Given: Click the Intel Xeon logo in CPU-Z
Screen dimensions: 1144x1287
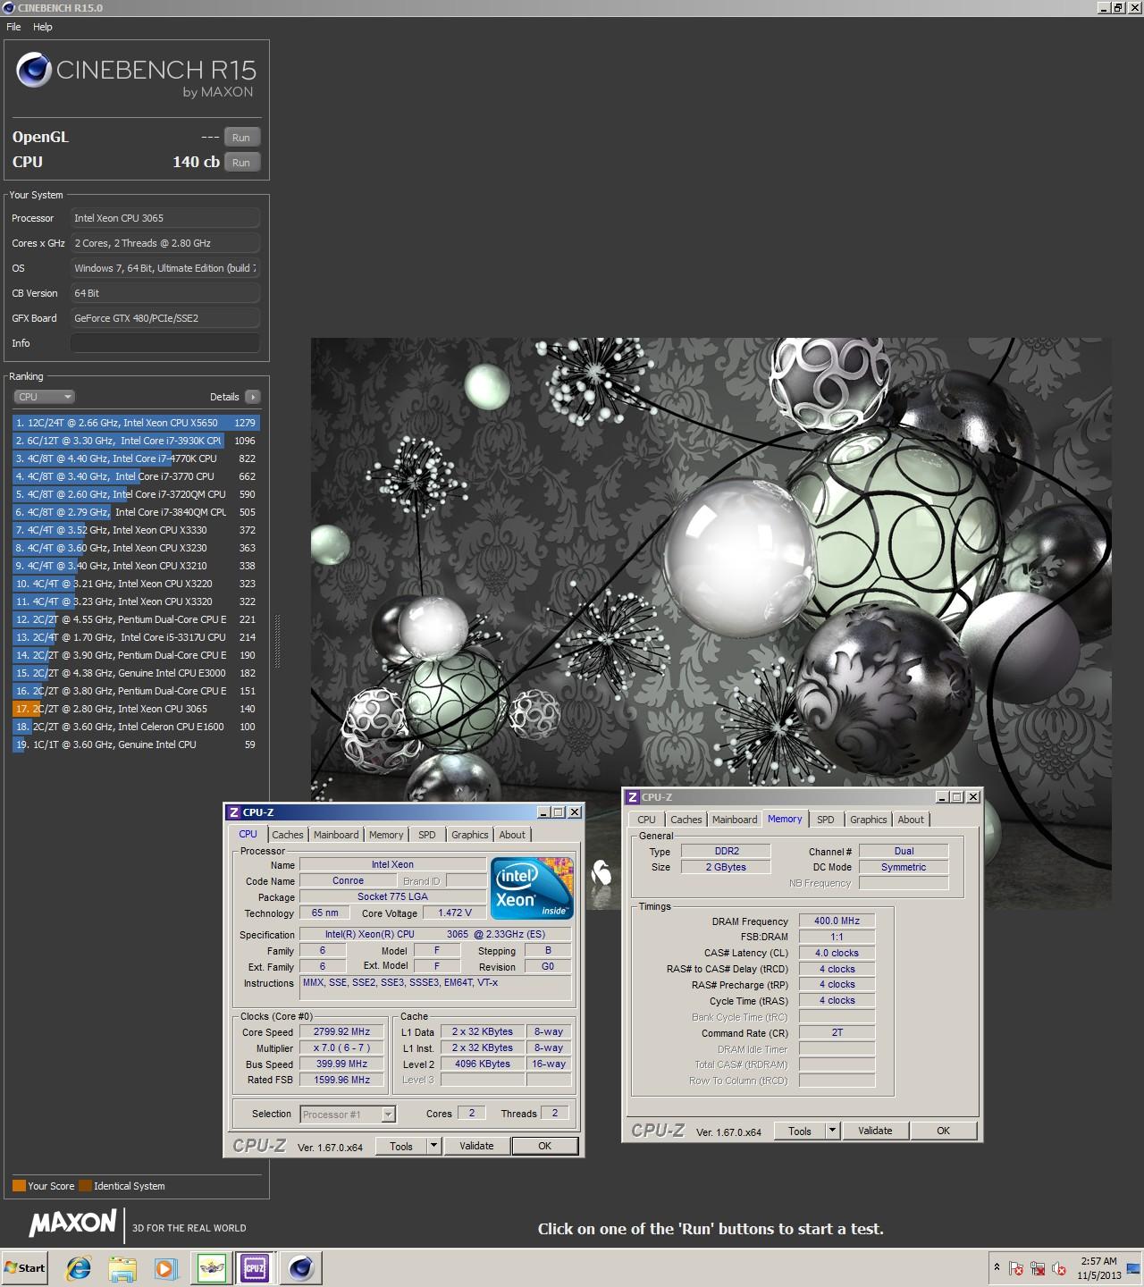Looking at the screenshot, I should pos(532,887).
